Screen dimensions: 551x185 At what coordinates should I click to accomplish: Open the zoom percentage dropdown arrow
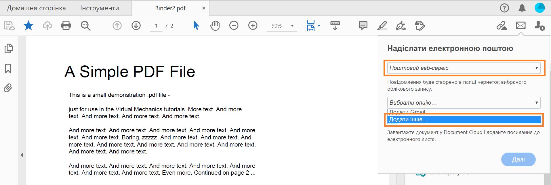(292, 26)
